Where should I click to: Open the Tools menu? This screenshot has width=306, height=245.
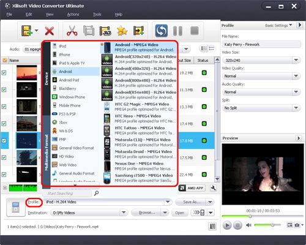click(97, 15)
